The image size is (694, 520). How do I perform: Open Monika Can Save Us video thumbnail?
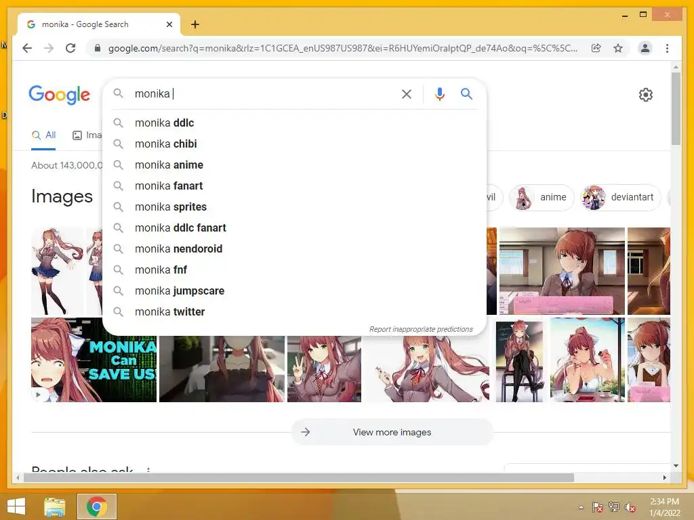click(94, 360)
